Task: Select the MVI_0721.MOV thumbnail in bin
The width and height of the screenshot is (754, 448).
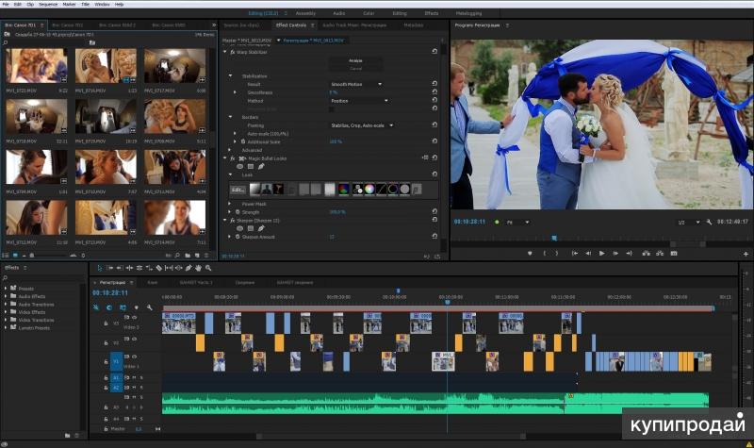Action: [37, 65]
